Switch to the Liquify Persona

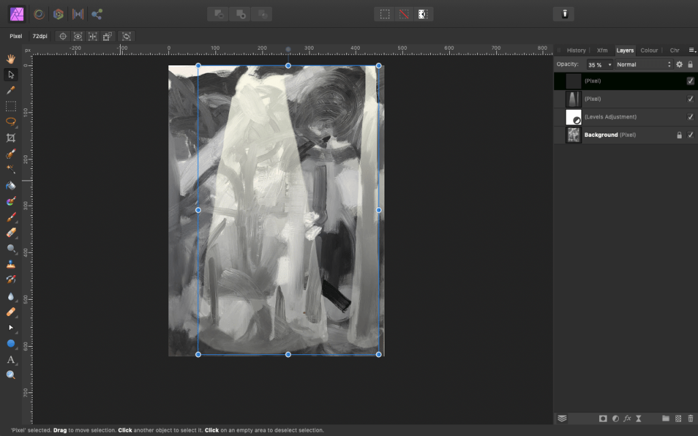point(40,14)
